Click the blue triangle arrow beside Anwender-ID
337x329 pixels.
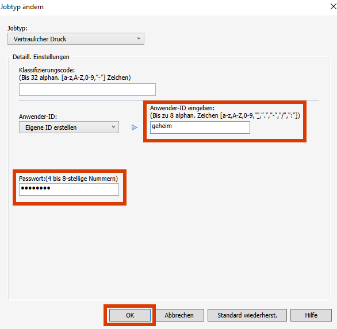(x=135, y=127)
